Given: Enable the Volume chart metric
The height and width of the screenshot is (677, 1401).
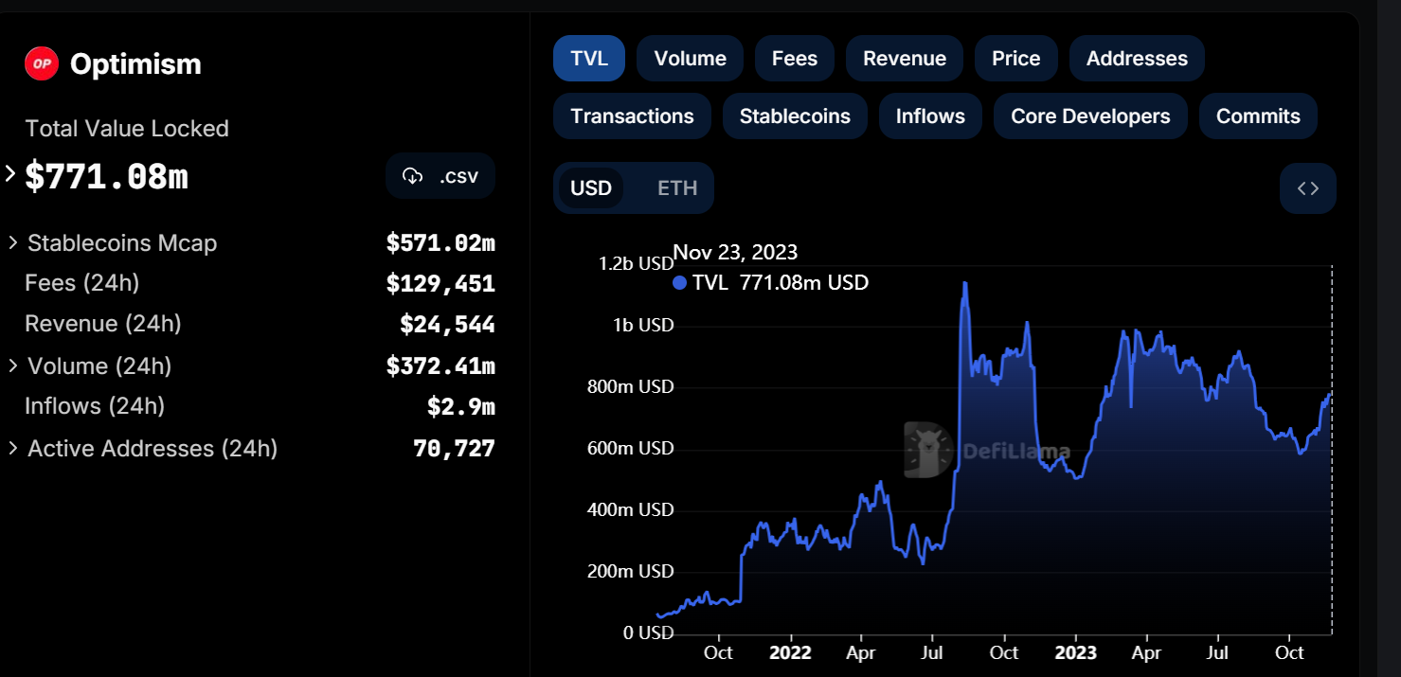Looking at the screenshot, I should point(690,59).
